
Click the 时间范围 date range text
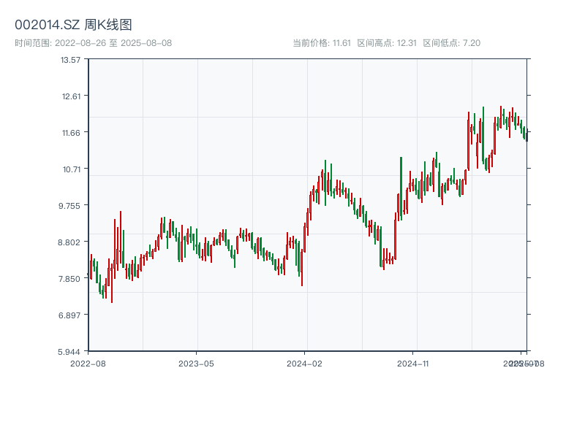[93, 43]
